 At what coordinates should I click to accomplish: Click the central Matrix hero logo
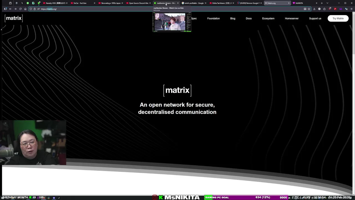[x=177, y=90]
